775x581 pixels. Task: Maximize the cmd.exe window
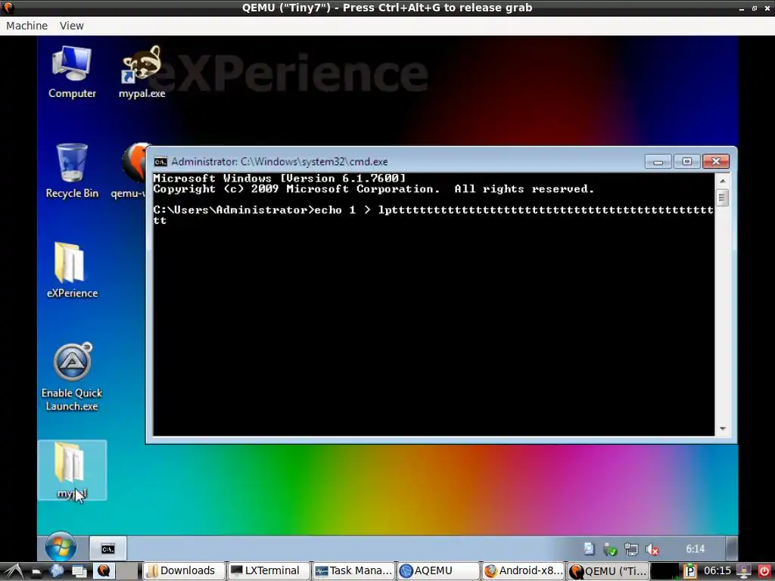[686, 162]
